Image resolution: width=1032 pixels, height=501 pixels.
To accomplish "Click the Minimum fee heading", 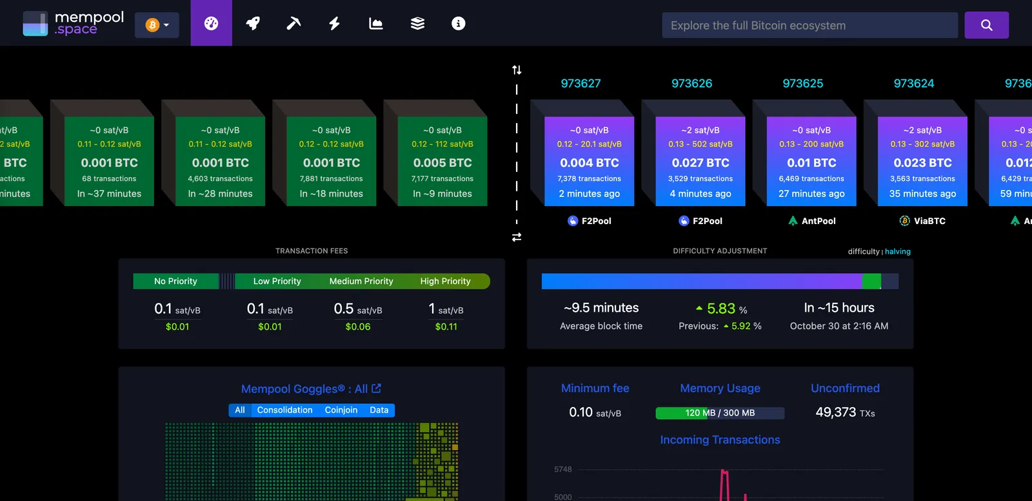I will click(x=595, y=388).
